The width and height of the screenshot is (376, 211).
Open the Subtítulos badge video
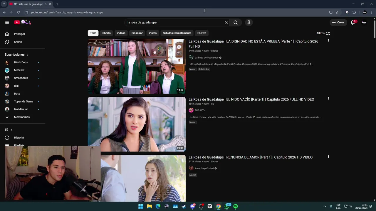point(204,69)
